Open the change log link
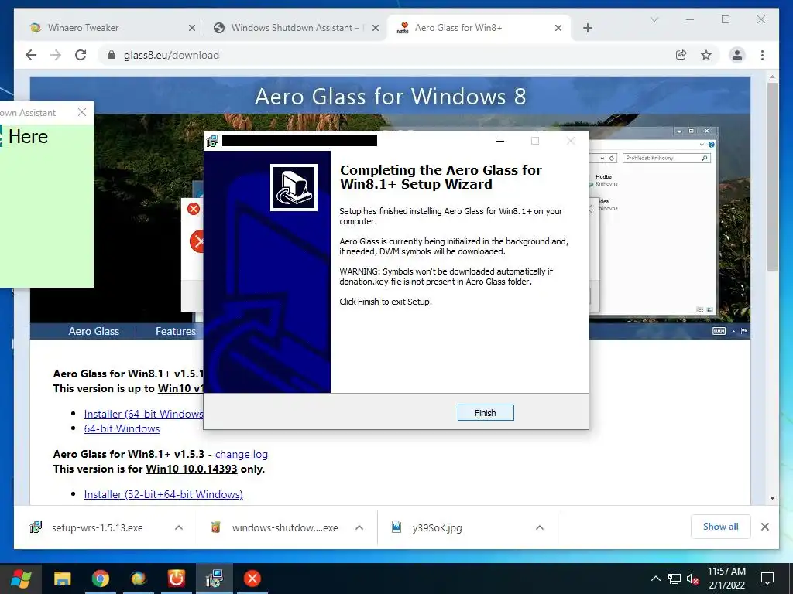793x594 pixels. click(242, 455)
